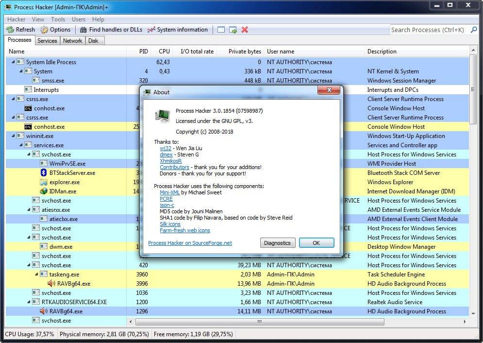This screenshot has height=343, width=483.
Task: Close the About dialog
Action: coord(329,90)
